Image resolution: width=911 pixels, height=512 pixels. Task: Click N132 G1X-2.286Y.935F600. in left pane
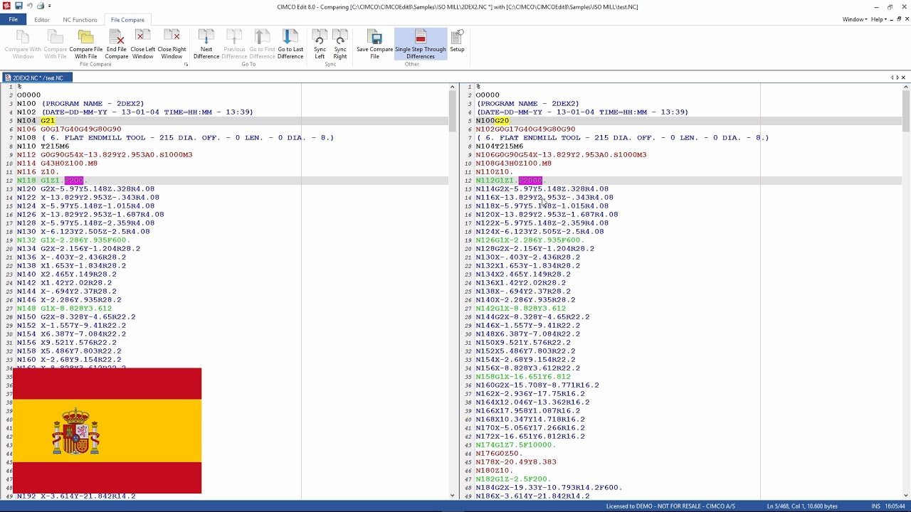(x=74, y=240)
